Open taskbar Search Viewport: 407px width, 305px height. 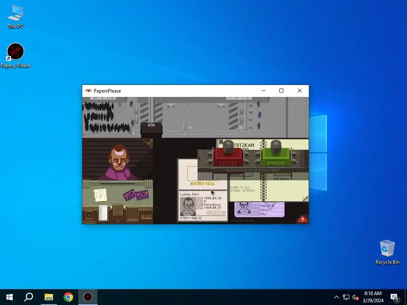(x=29, y=297)
